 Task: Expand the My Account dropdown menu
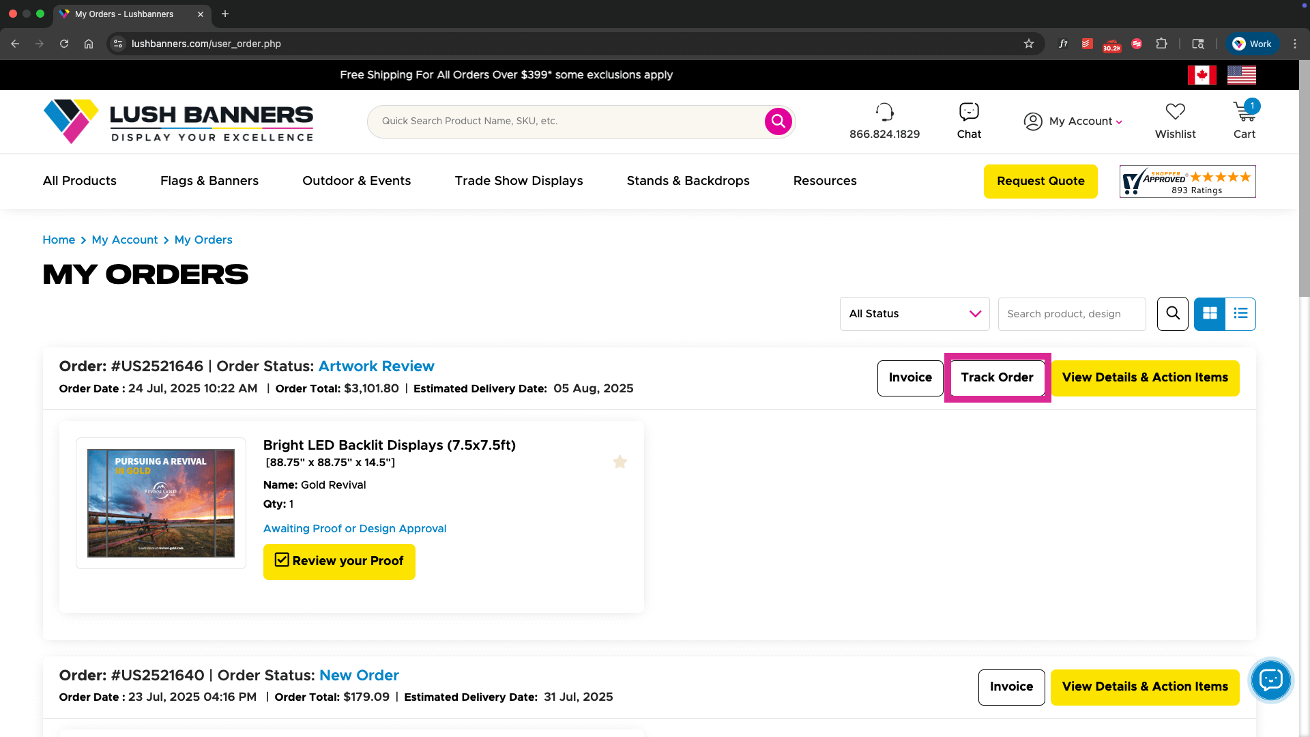[x=1073, y=121]
